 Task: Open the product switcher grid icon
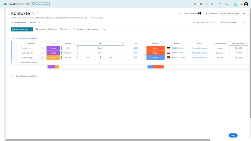point(236,4)
